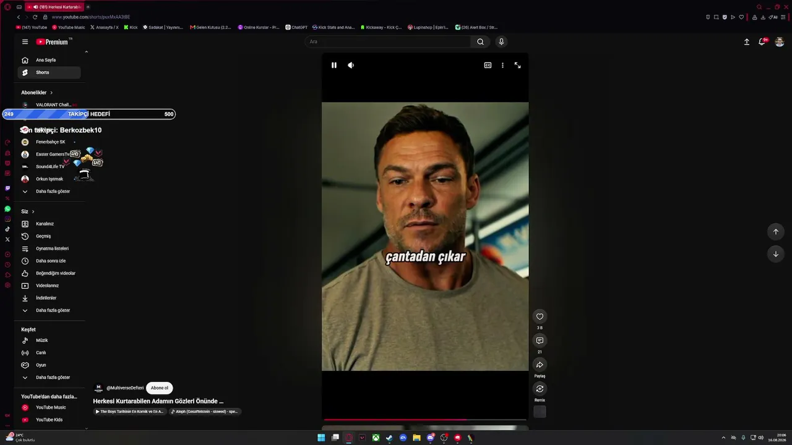Go to the previous Short with up arrow
Image resolution: width=792 pixels, height=445 pixels.
(776, 232)
